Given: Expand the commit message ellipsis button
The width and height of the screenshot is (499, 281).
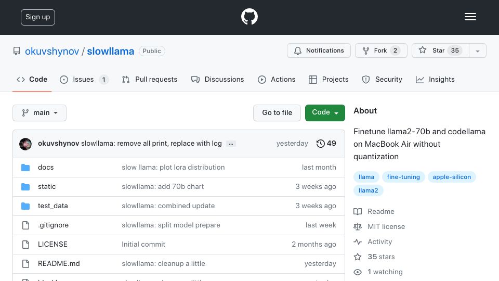Looking at the screenshot, I should click(231, 144).
